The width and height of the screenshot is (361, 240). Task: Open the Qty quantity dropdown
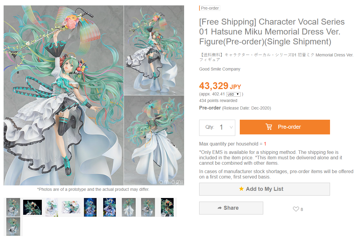pos(217,127)
